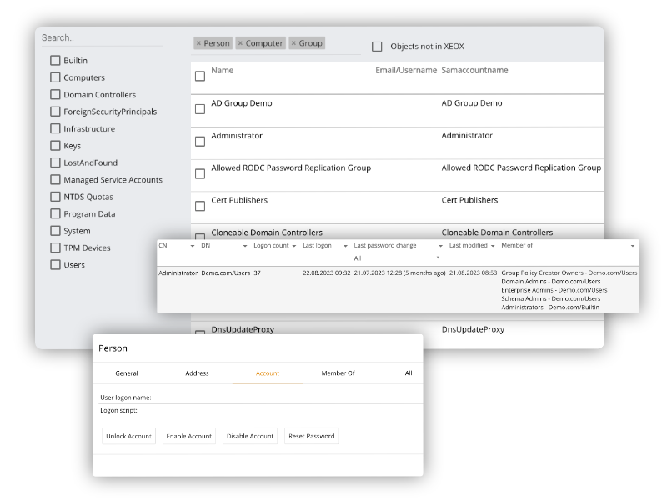The width and height of the screenshot is (667, 500).
Task: Click Group Policy Creator Owners entry
Action: click(569, 273)
